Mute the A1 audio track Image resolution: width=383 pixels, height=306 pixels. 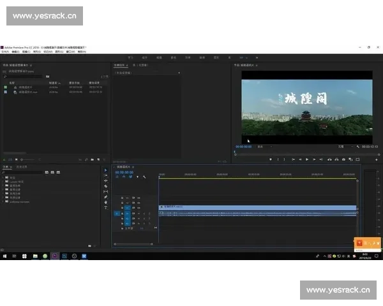[139, 214]
